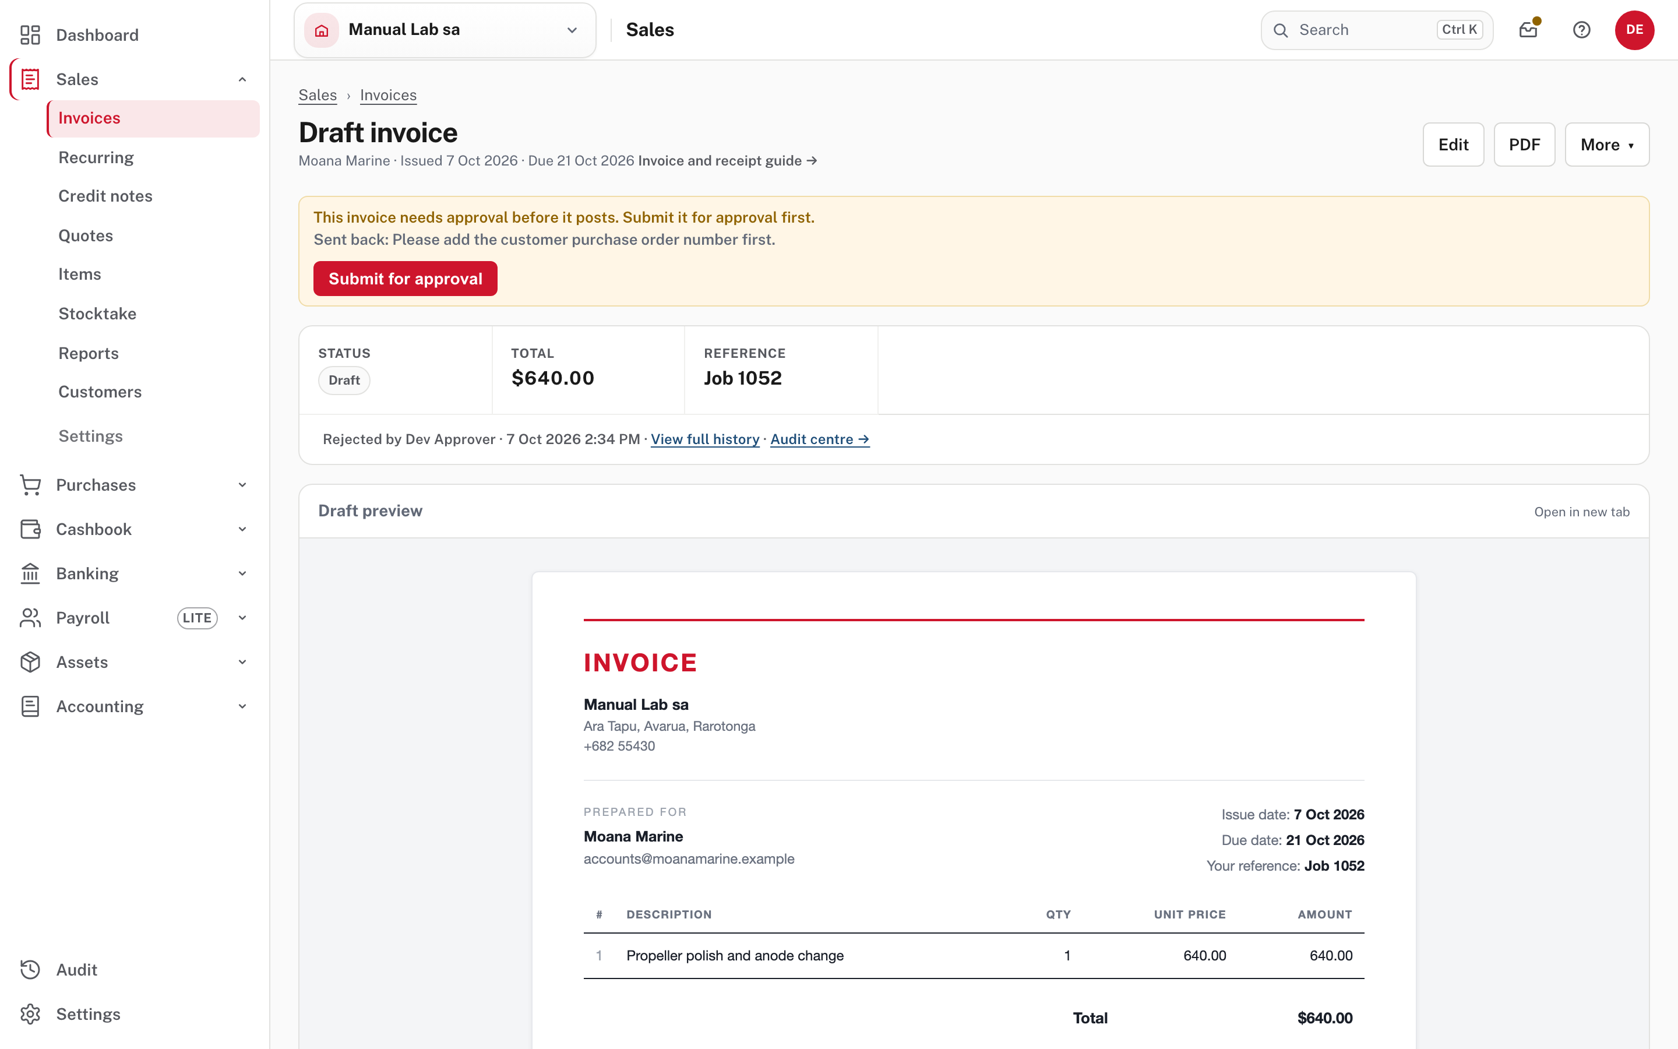Open the Audit centre link
Image resolution: width=1678 pixels, height=1049 pixels.
click(x=820, y=439)
